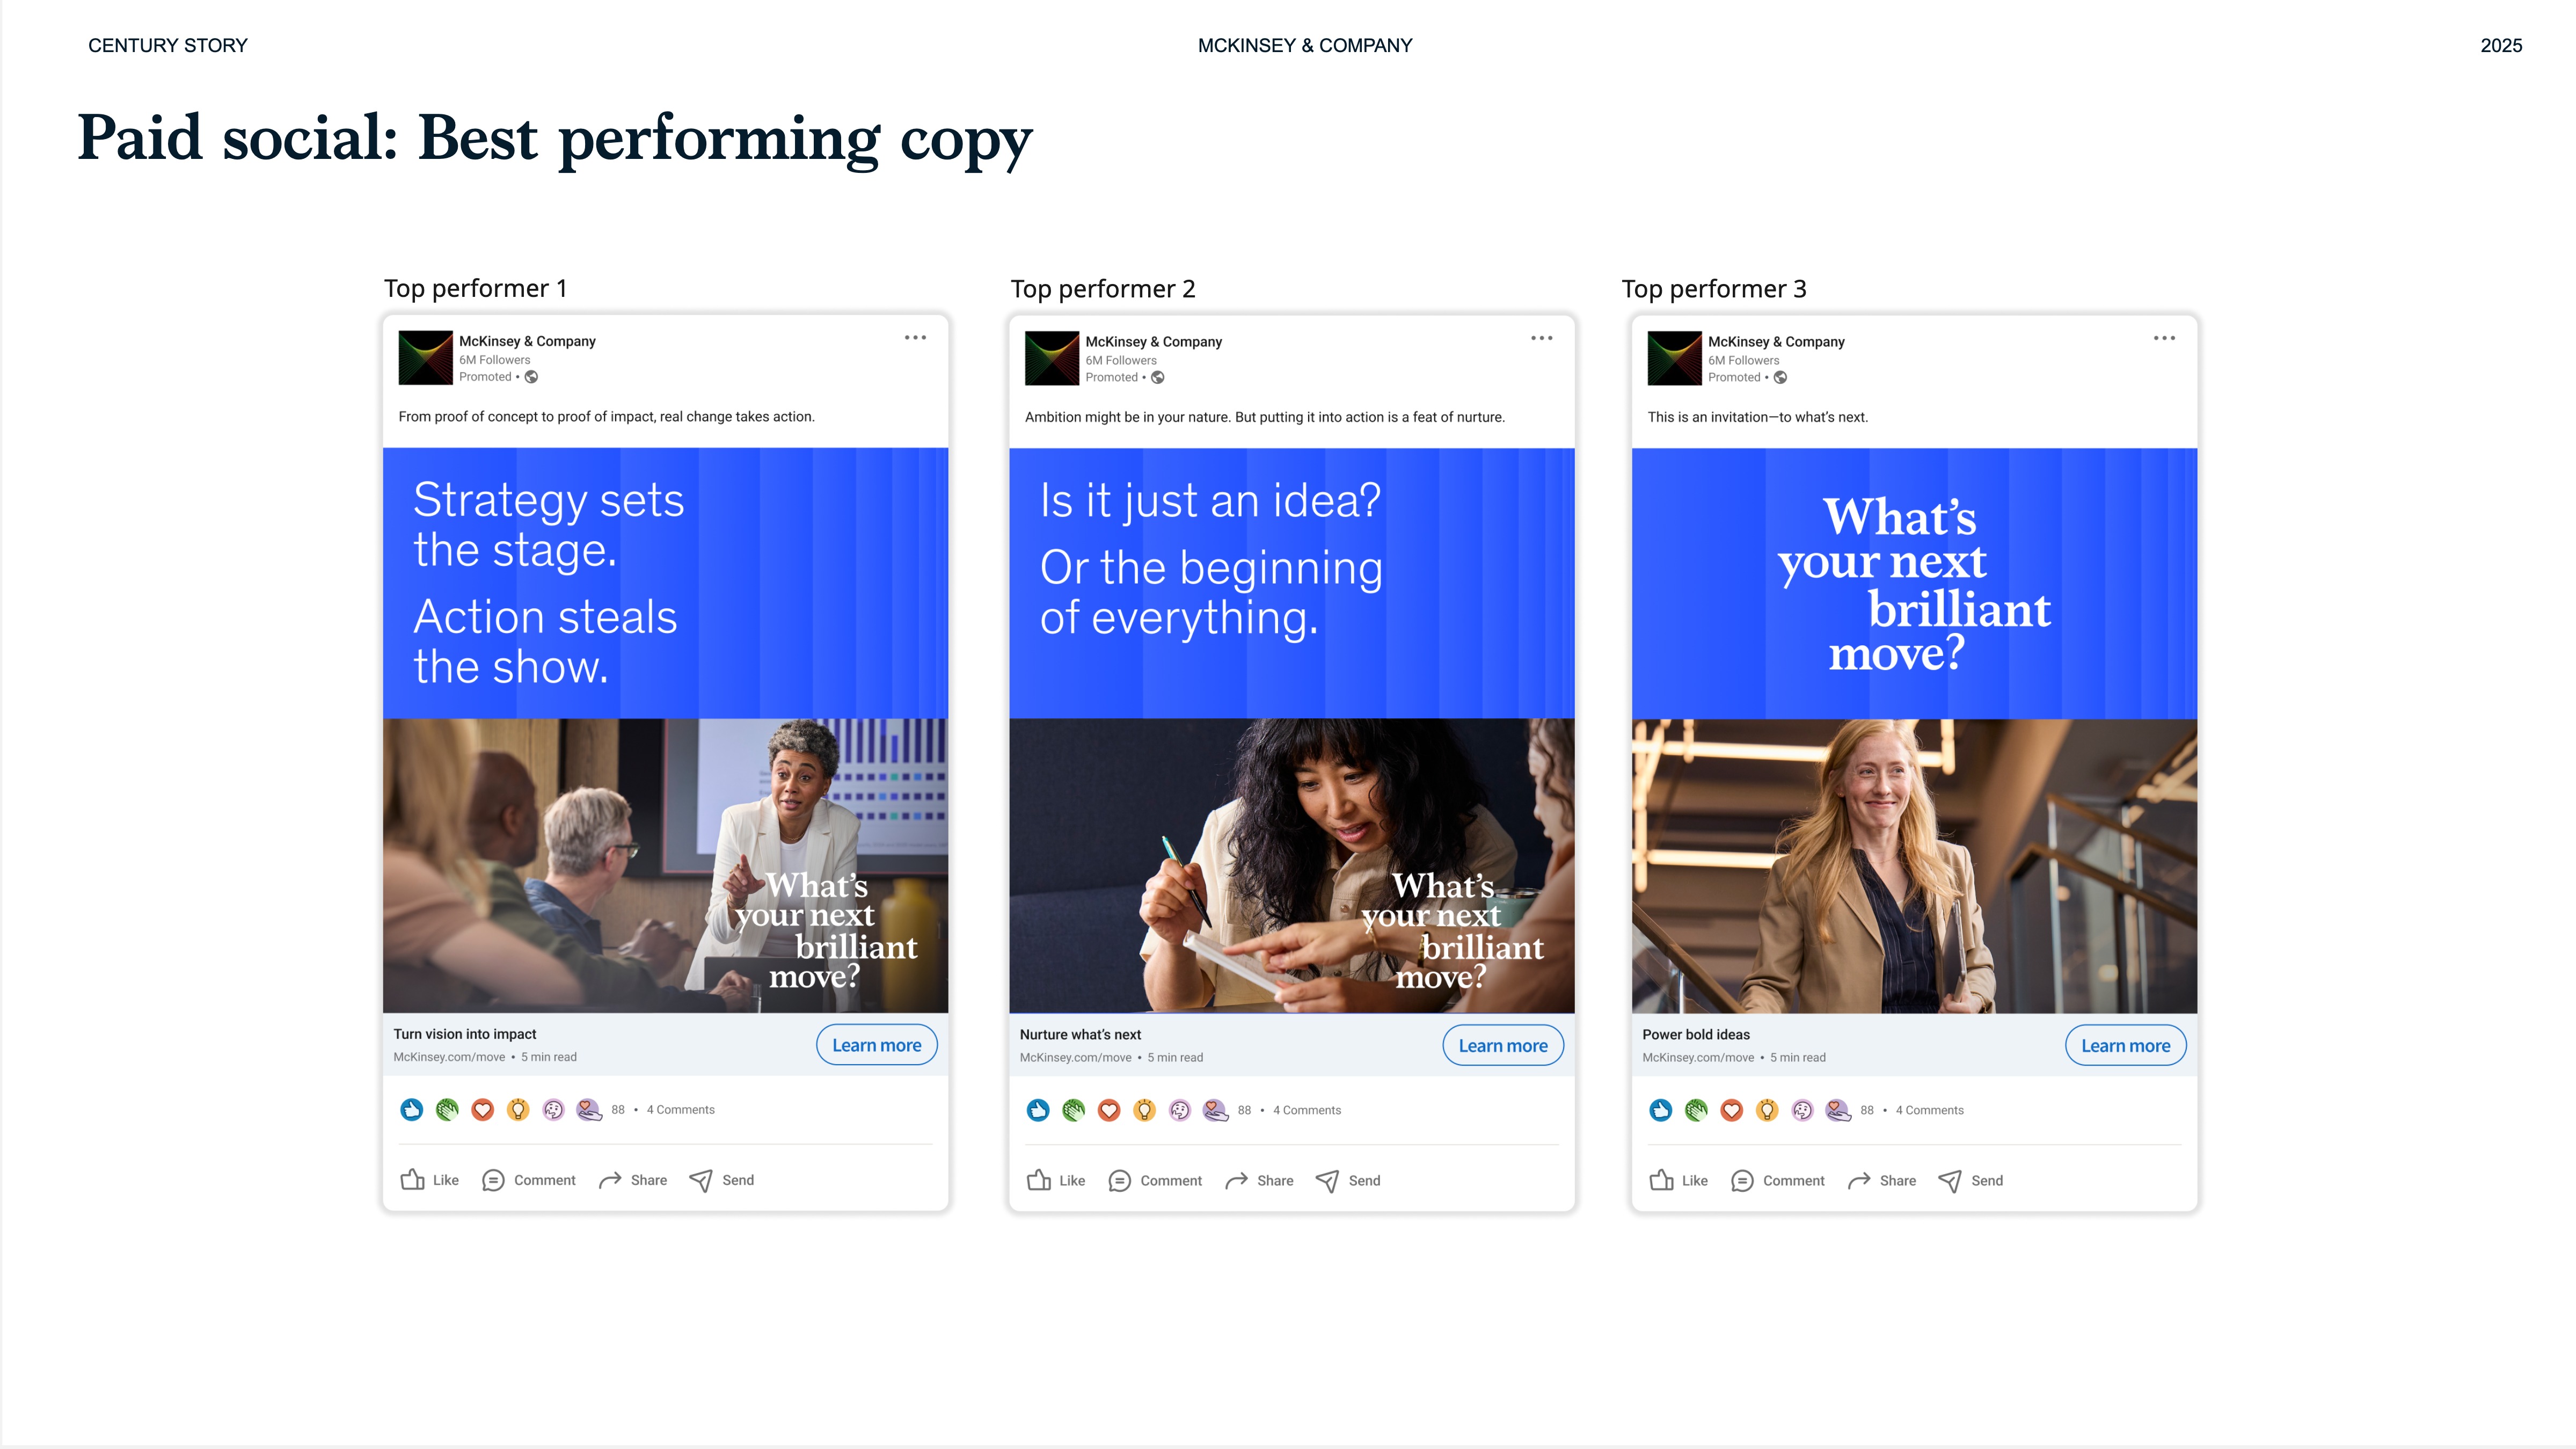Click Learn more on Power bold ideas
The image size is (2576, 1449).
pos(2125,1045)
